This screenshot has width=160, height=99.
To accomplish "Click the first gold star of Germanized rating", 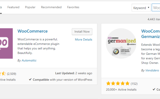I will [x=108, y=84].
